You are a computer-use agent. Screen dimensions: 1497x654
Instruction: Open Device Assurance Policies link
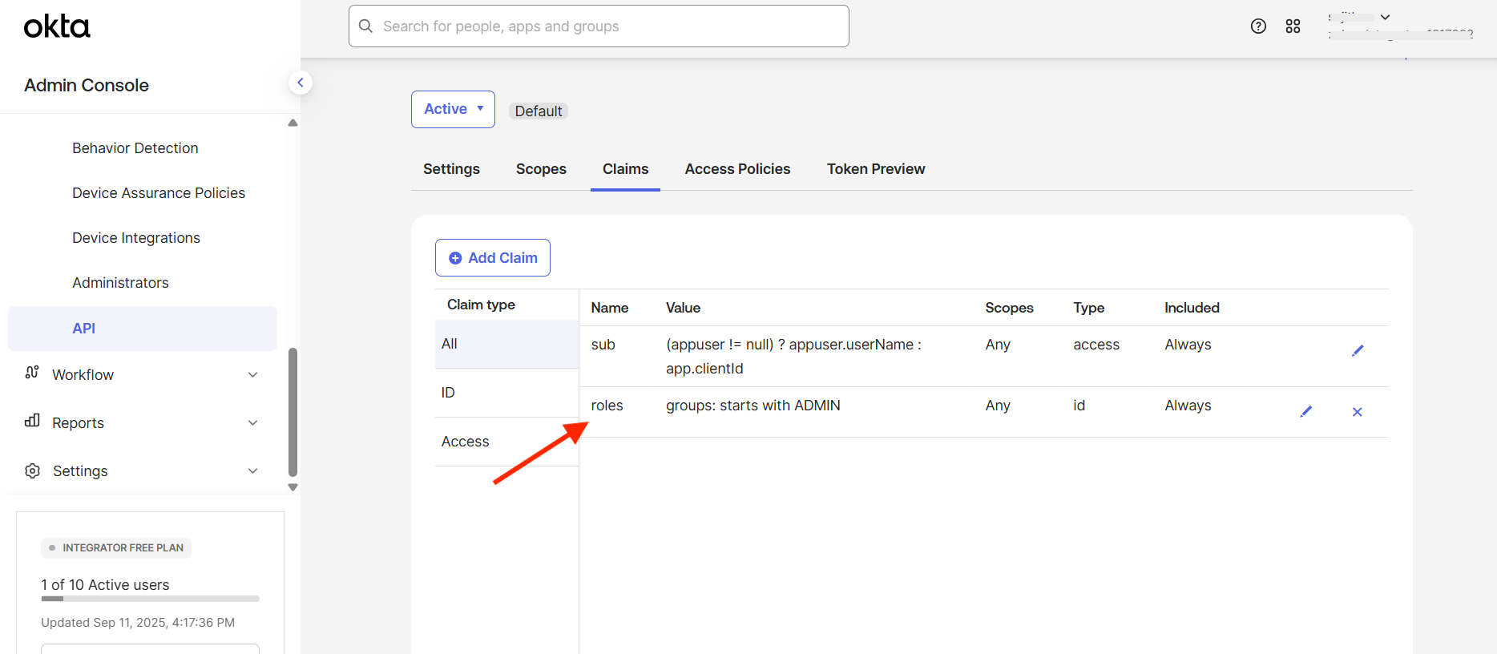[159, 193]
